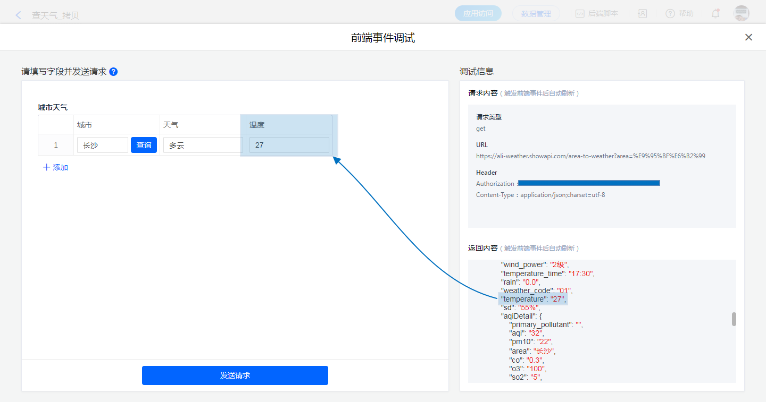
Task: Open the 后端脚本 script icon
Action: coord(580,14)
